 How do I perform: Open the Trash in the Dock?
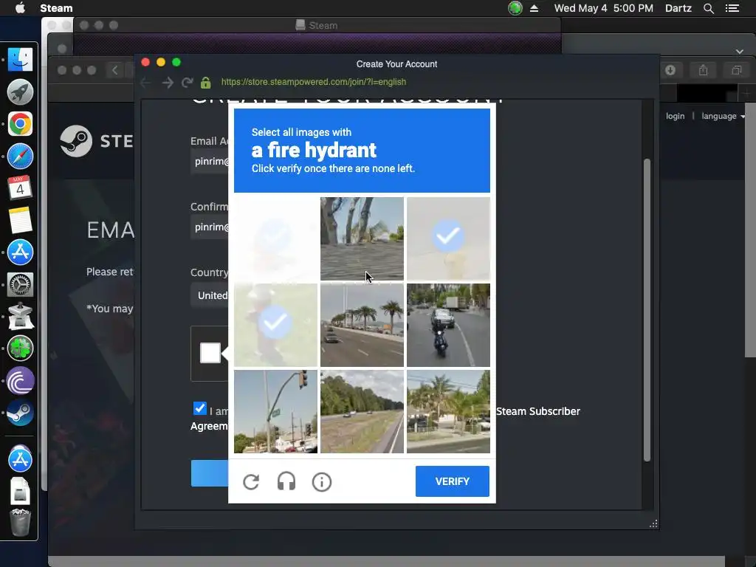tap(20, 523)
